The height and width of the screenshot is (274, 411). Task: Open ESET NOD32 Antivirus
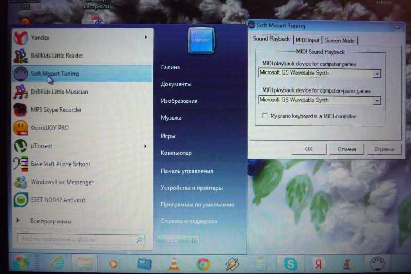coord(82,200)
